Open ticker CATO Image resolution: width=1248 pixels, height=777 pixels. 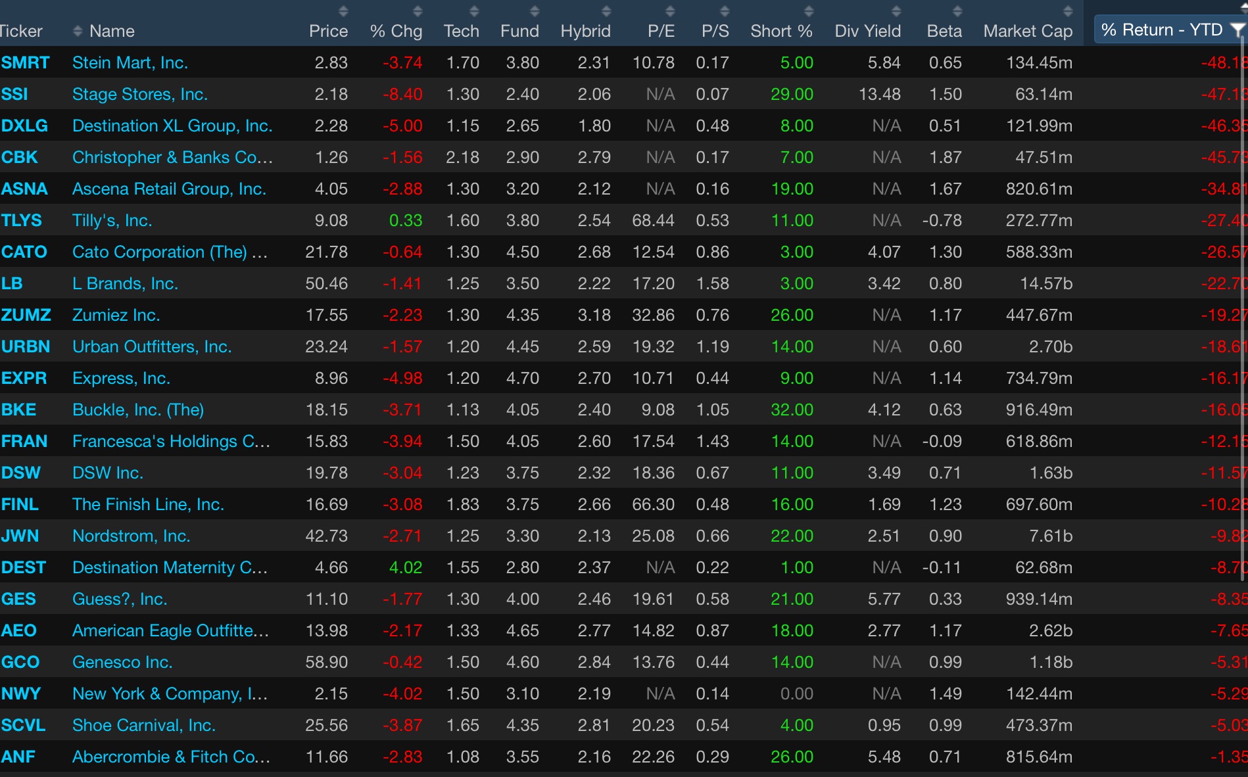24,252
